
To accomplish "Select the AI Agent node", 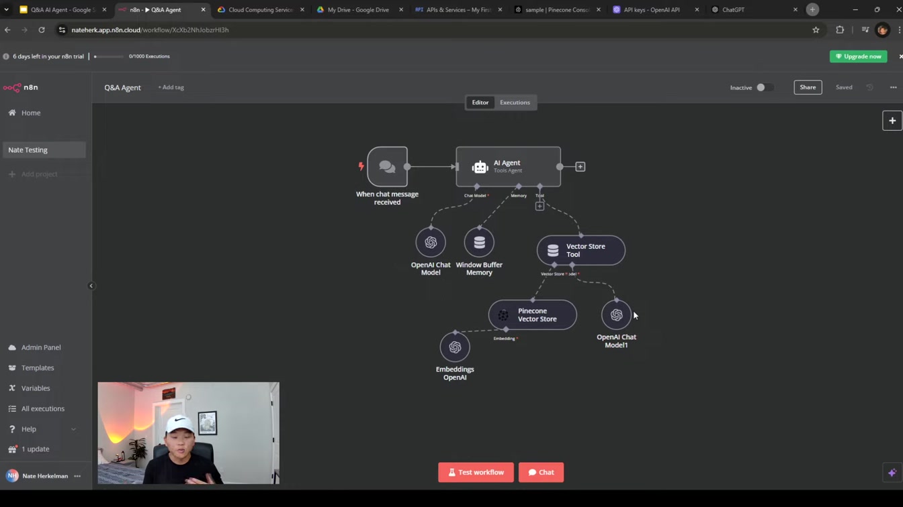I will pos(508,166).
